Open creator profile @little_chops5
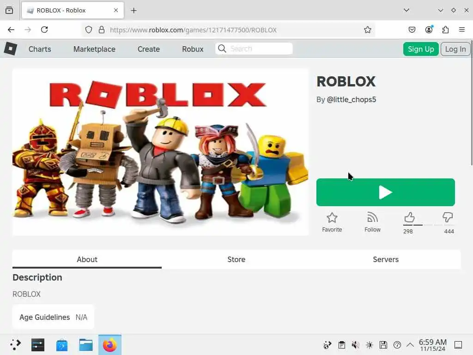 [352, 100]
